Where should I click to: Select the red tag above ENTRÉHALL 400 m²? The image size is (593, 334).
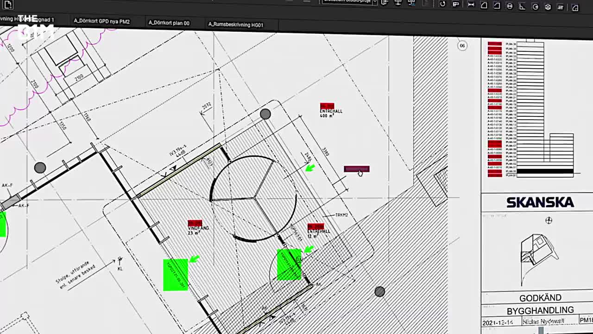click(x=327, y=106)
